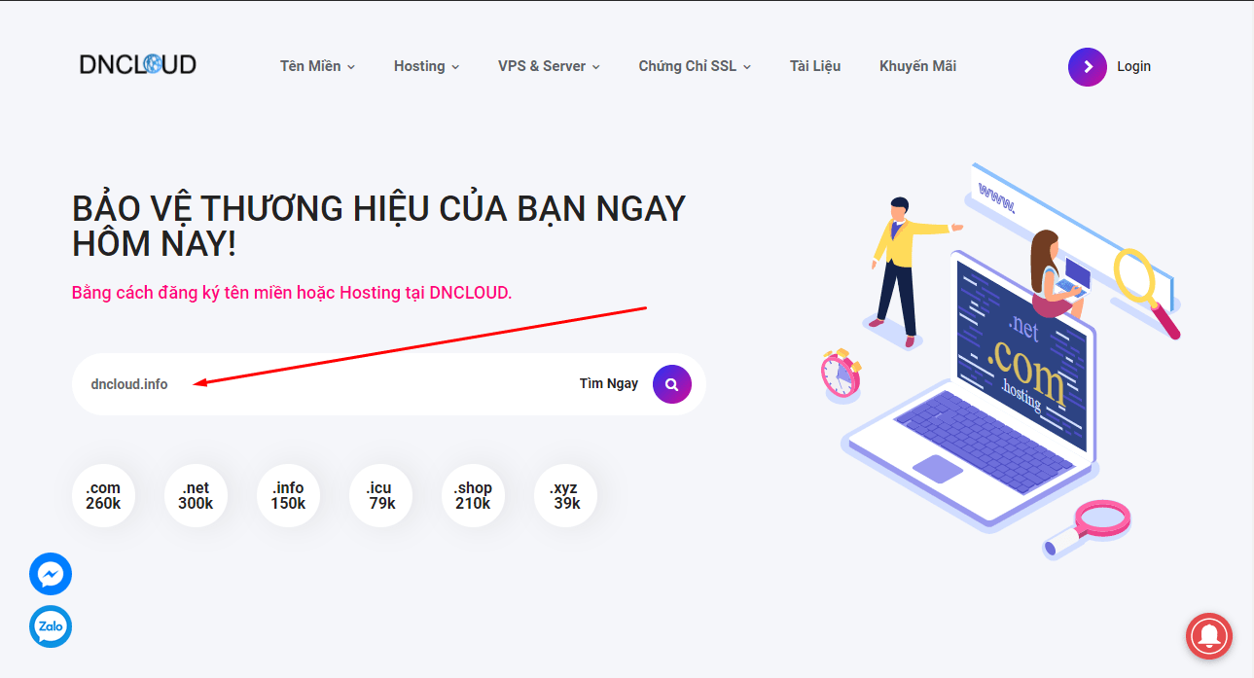The width and height of the screenshot is (1254, 678).
Task: Click the red notification bell icon
Action: tap(1209, 637)
